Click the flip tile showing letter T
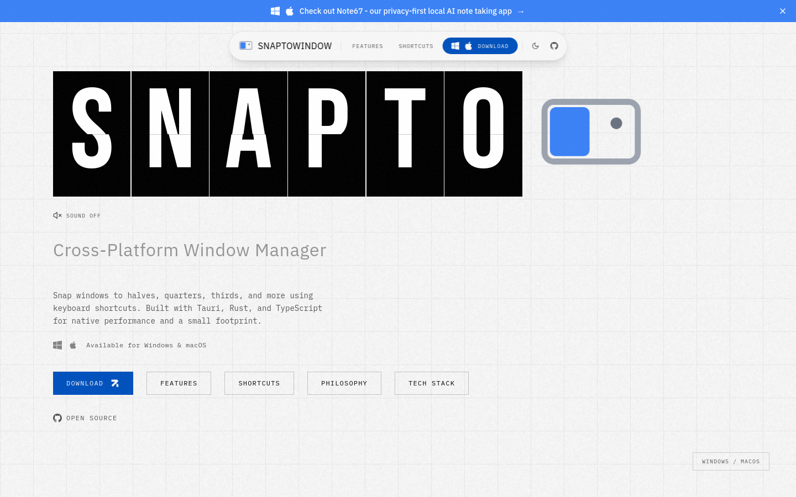This screenshot has width=796, height=497. [405, 134]
